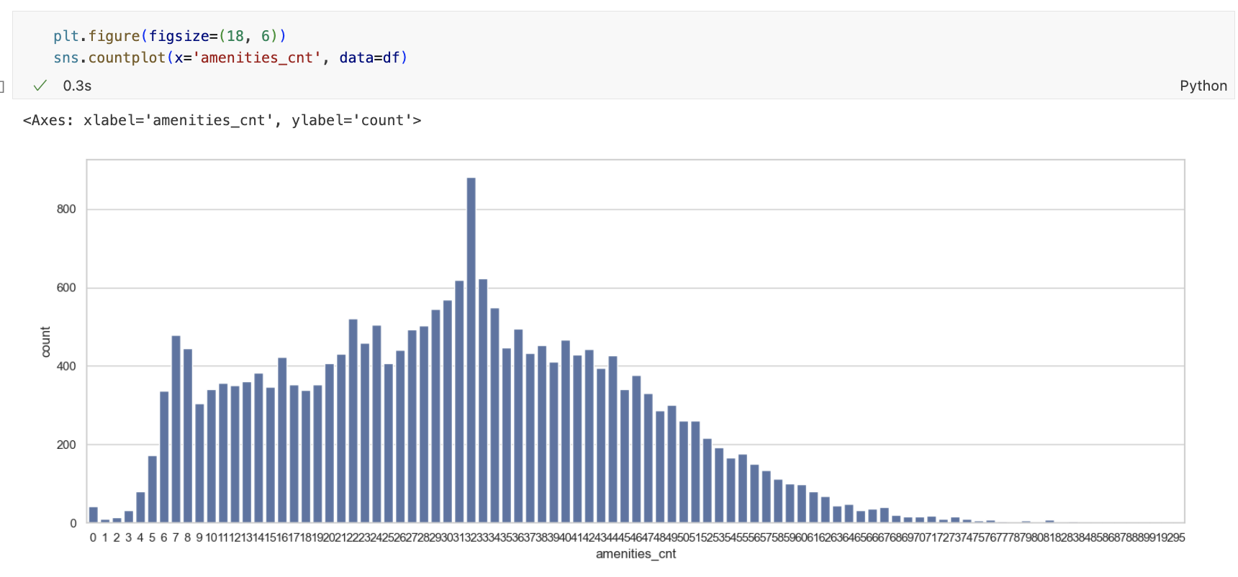Click the sns.countplot code line
The height and width of the screenshot is (577, 1238).
click(x=230, y=58)
